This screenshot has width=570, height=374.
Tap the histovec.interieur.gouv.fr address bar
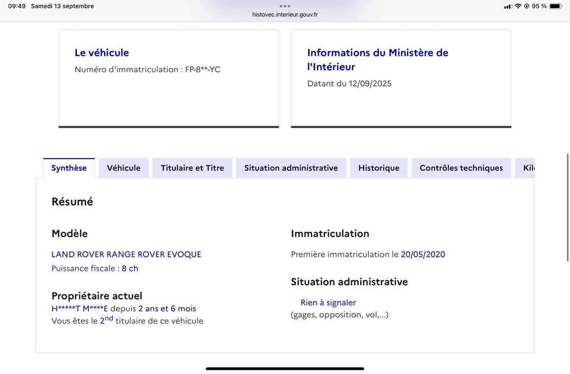pos(285,14)
